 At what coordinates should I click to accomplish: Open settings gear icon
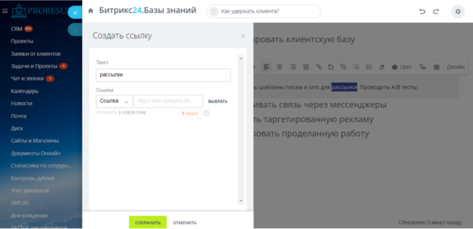[458, 12]
